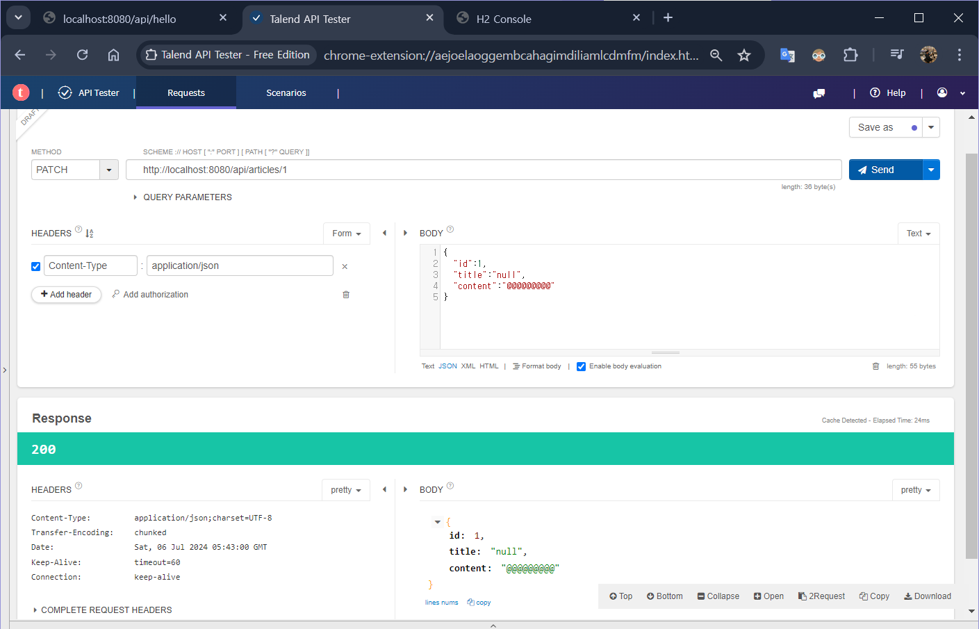This screenshot has width=979, height=629.
Task: Click the Content-Type header name field
Action: [x=90, y=266]
